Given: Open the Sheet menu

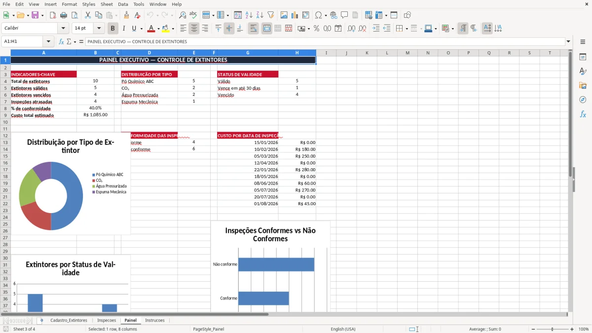Looking at the screenshot, I should (107, 4).
